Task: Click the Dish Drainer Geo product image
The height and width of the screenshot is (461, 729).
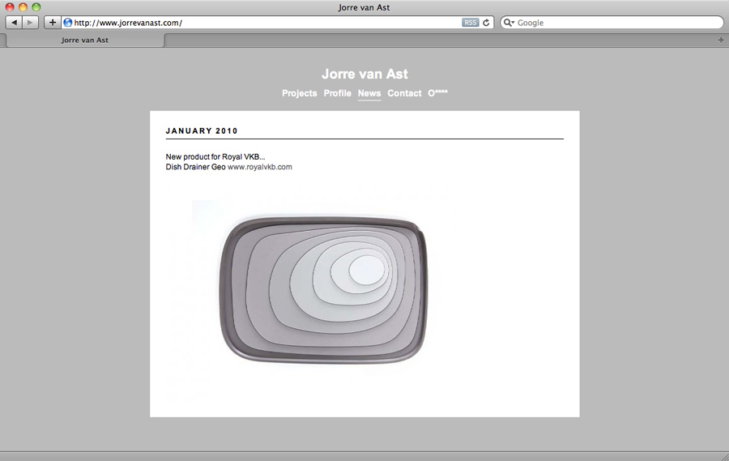Action: click(322, 290)
